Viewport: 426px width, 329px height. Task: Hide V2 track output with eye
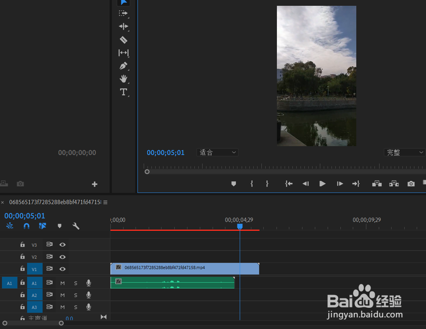(62, 257)
